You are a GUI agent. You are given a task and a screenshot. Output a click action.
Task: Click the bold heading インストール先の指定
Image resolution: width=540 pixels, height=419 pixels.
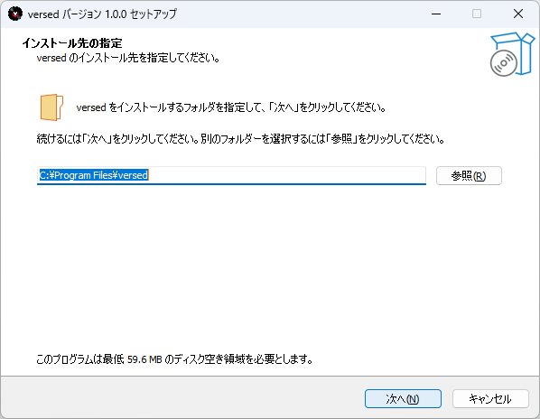tap(72, 43)
